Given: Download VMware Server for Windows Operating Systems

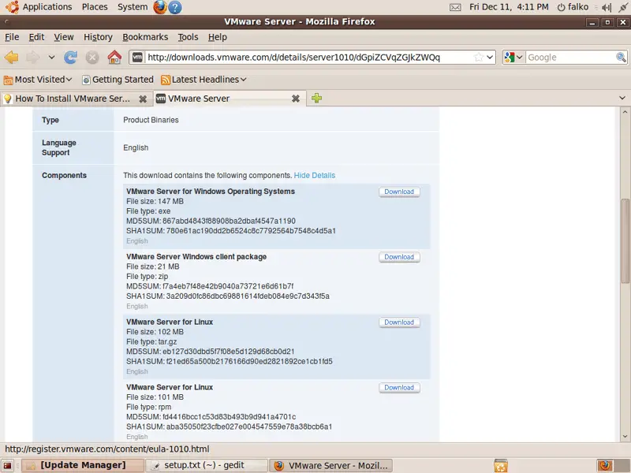Looking at the screenshot, I should point(399,192).
